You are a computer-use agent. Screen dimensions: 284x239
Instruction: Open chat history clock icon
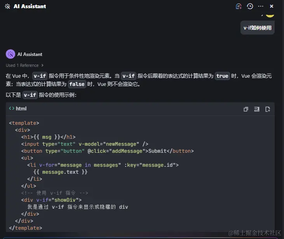tap(250, 6)
